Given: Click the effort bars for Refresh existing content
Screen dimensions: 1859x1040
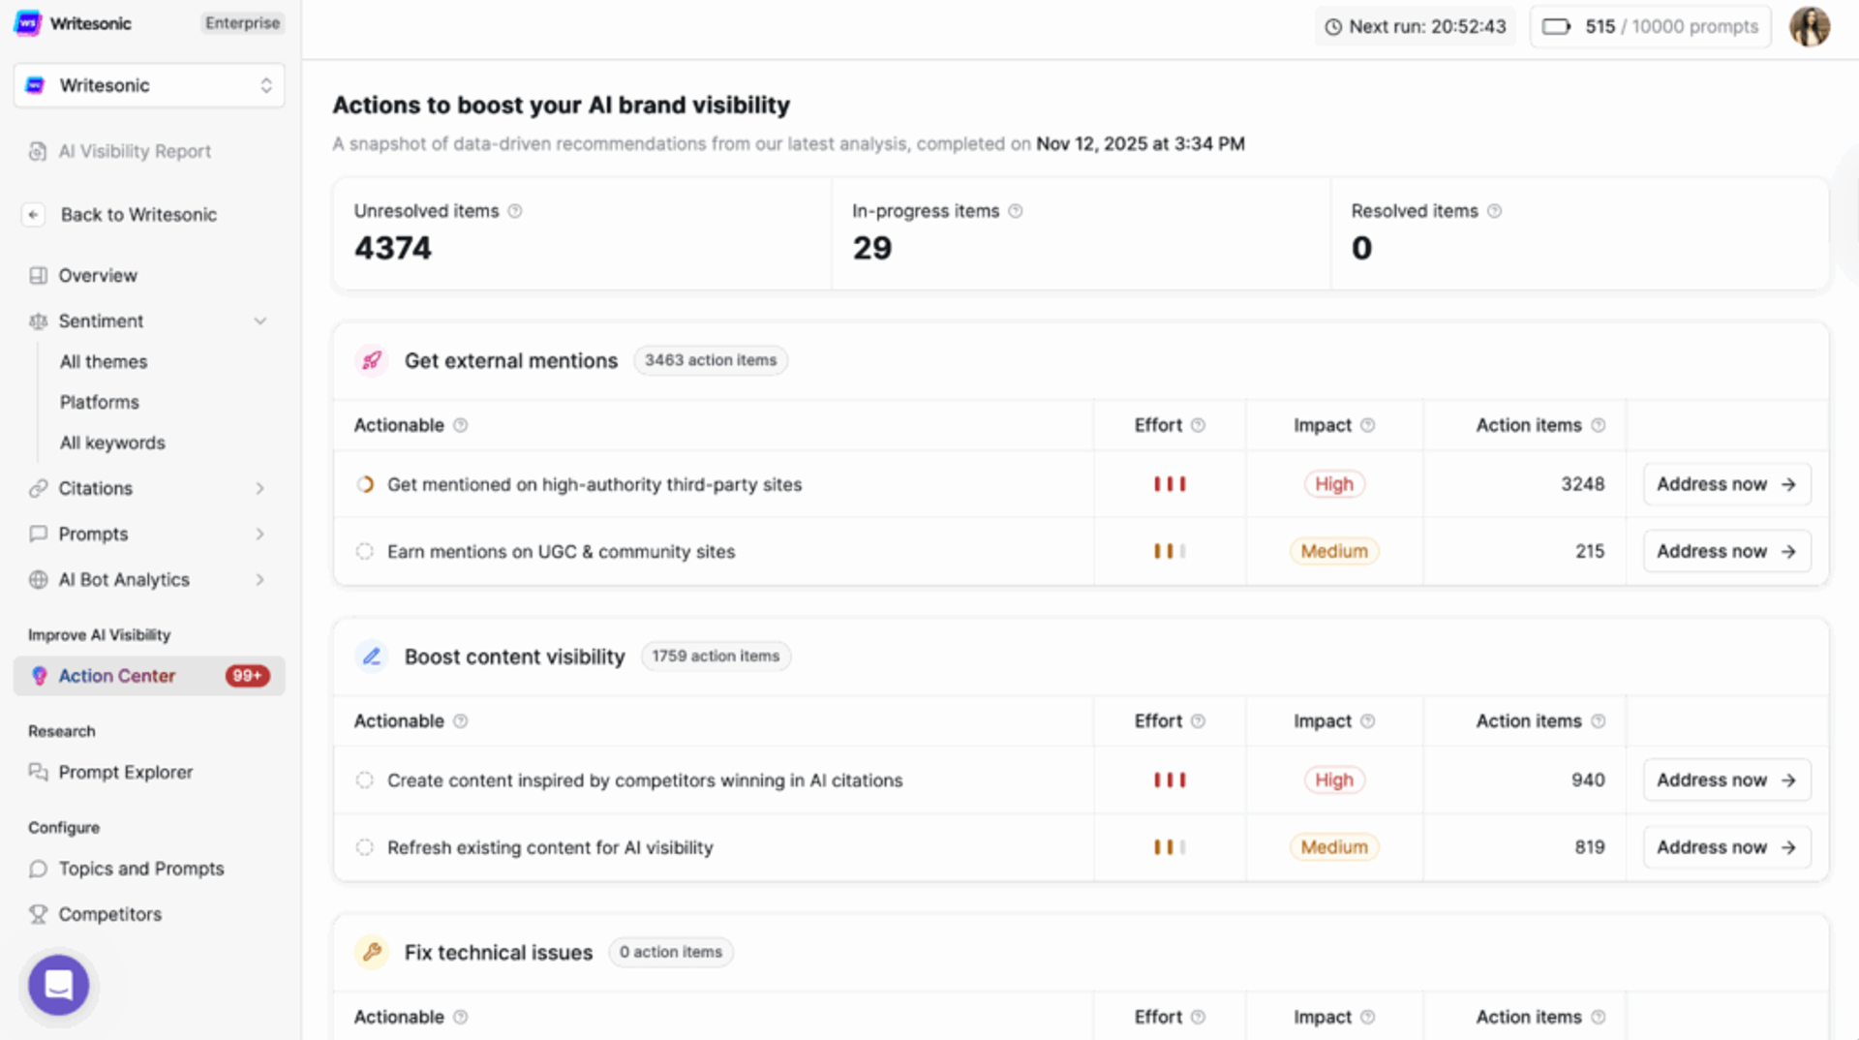Looking at the screenshot, I should tap(1170, 847).
